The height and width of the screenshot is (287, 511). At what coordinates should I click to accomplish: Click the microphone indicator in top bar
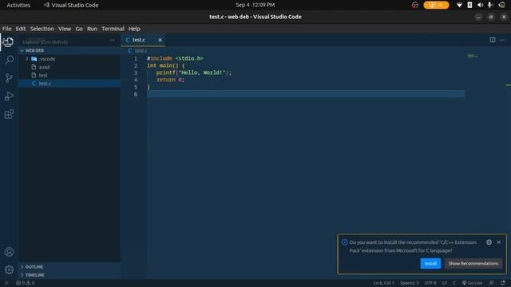pyautogui.click(x=489, y=5)
